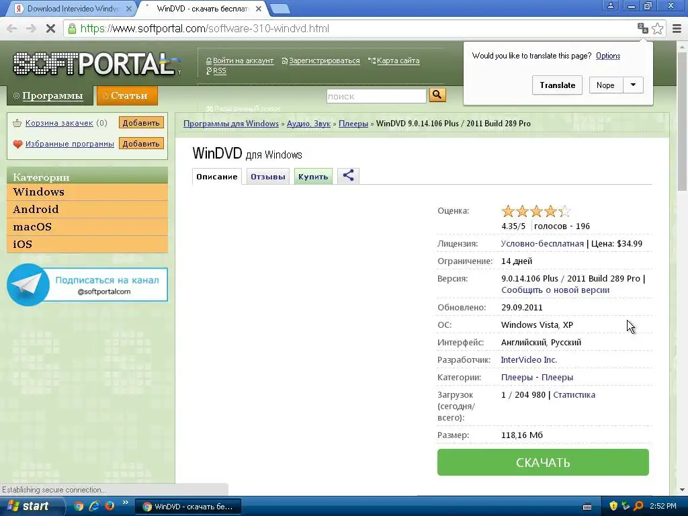Open the Описание tab
This screenshot has height=516, width=688.
217,177
